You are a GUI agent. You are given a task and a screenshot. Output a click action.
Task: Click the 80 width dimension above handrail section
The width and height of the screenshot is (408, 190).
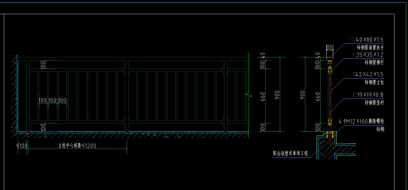coord(329,47)
